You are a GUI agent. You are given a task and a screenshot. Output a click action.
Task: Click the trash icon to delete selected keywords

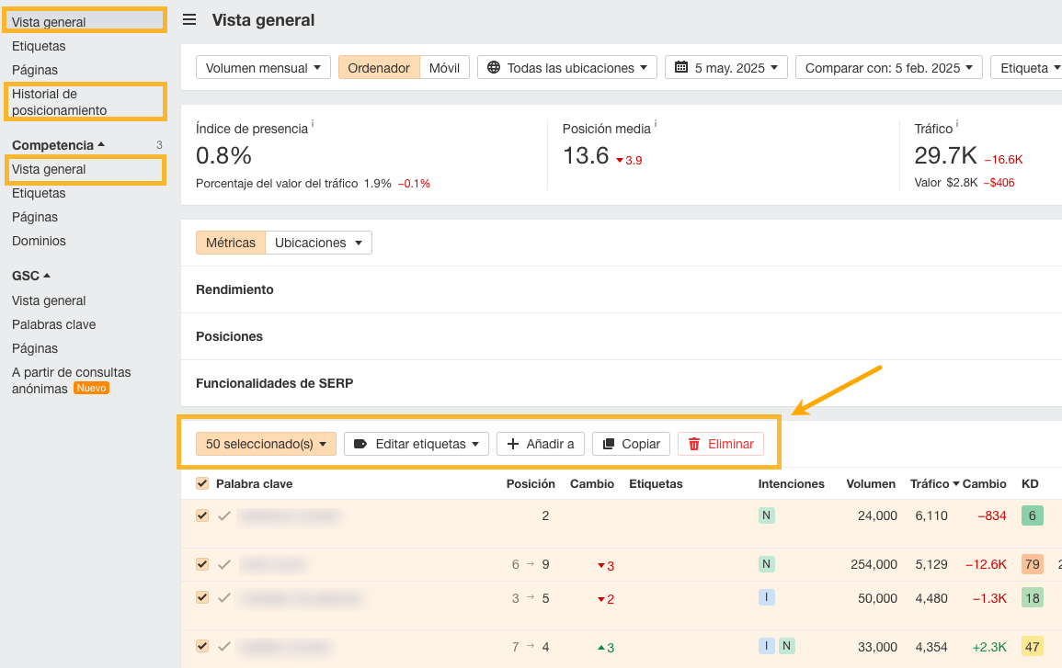click(x=696, y=444)
